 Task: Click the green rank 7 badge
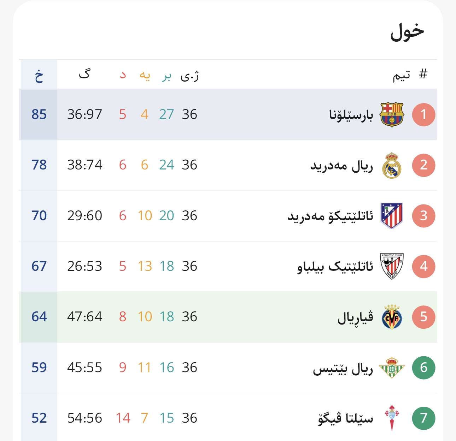(x=423, y=418)
